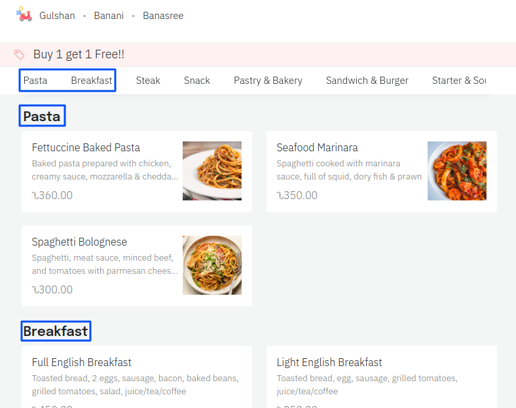Click the promo tag icon
516x408 pixels.
(20, 54)
